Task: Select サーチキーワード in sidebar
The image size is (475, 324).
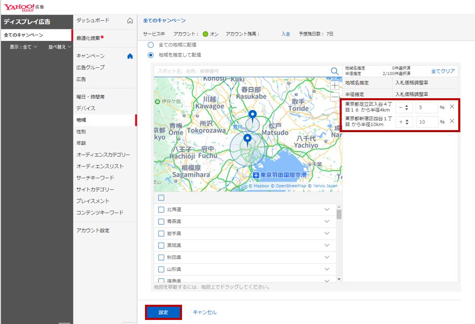Action: (x=95, y=178)
